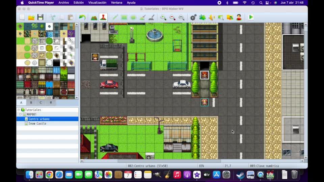Click the Undo arrow icon
This screenshot has width=324, height=182.
[x=82, y=17]
